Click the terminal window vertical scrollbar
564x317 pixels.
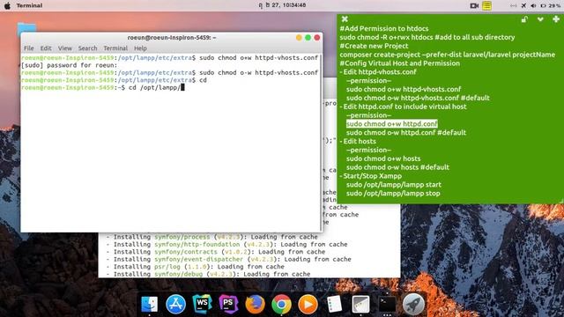(321, 143)
